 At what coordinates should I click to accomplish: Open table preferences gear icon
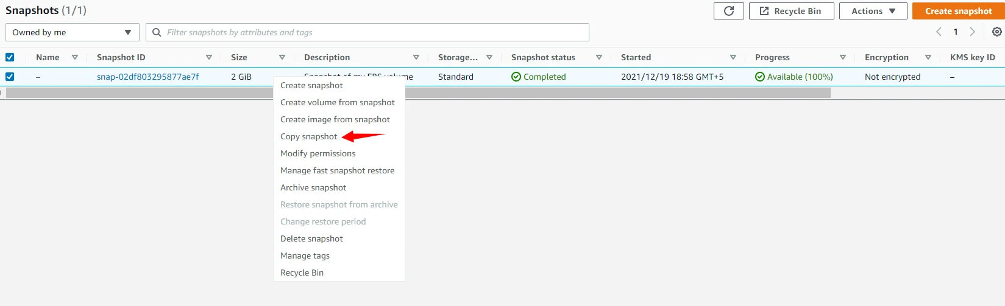(x=996, y=32)
